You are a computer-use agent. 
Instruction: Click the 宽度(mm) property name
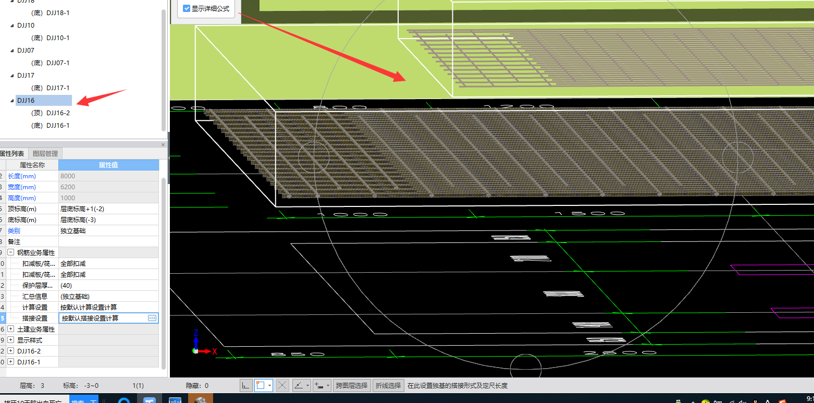click(22, 187)
